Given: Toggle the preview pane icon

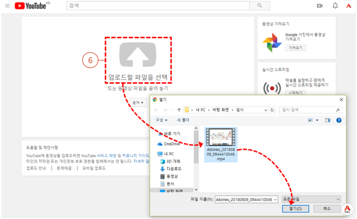Looking at the screenshot, I should [327, 120].
